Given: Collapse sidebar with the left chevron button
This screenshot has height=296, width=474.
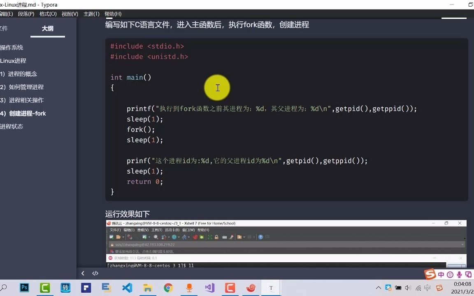Looking at the screenshot, I should (83, 273).
